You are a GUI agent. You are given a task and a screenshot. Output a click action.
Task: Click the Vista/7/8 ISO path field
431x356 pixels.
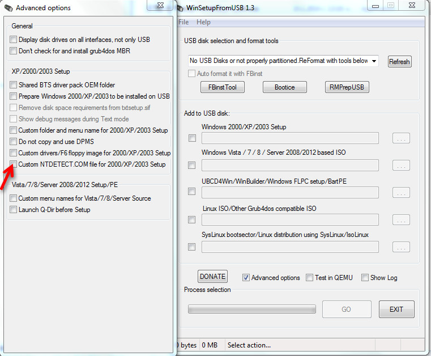[x=290, y=166]
